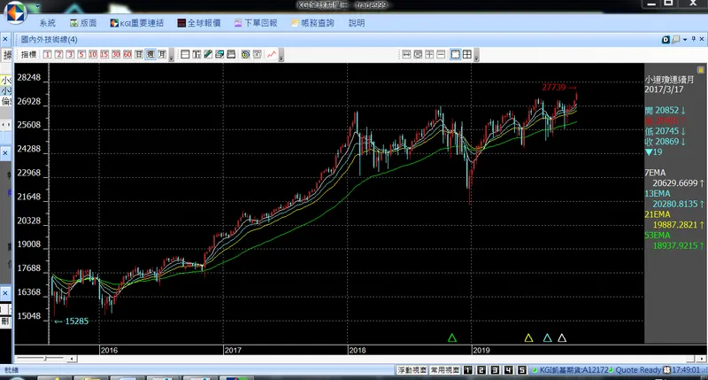Click the yellow triangle chart marker
The height and width of the screenshot is (380, 708).
point(528,338)
